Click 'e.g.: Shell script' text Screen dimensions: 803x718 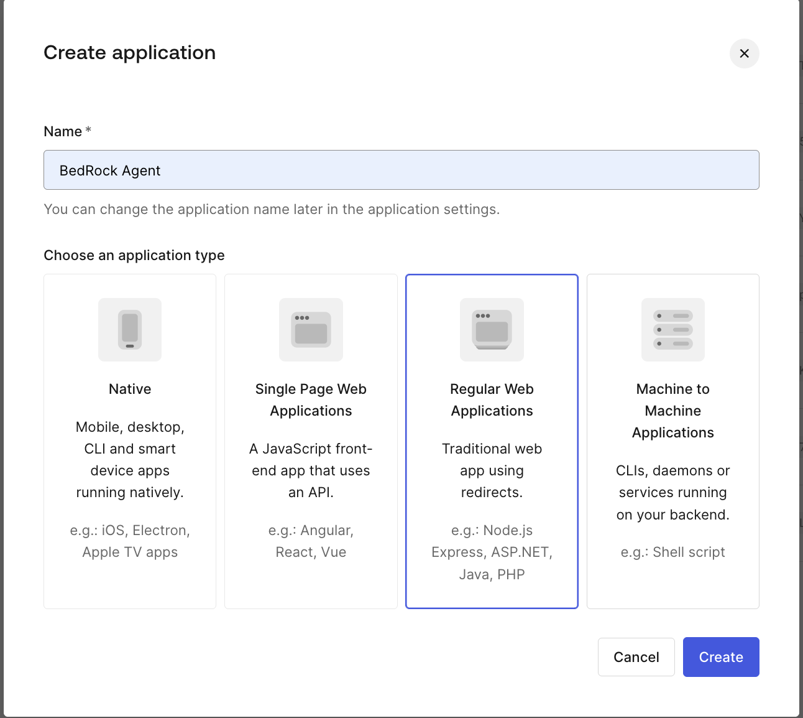point(673,552)
